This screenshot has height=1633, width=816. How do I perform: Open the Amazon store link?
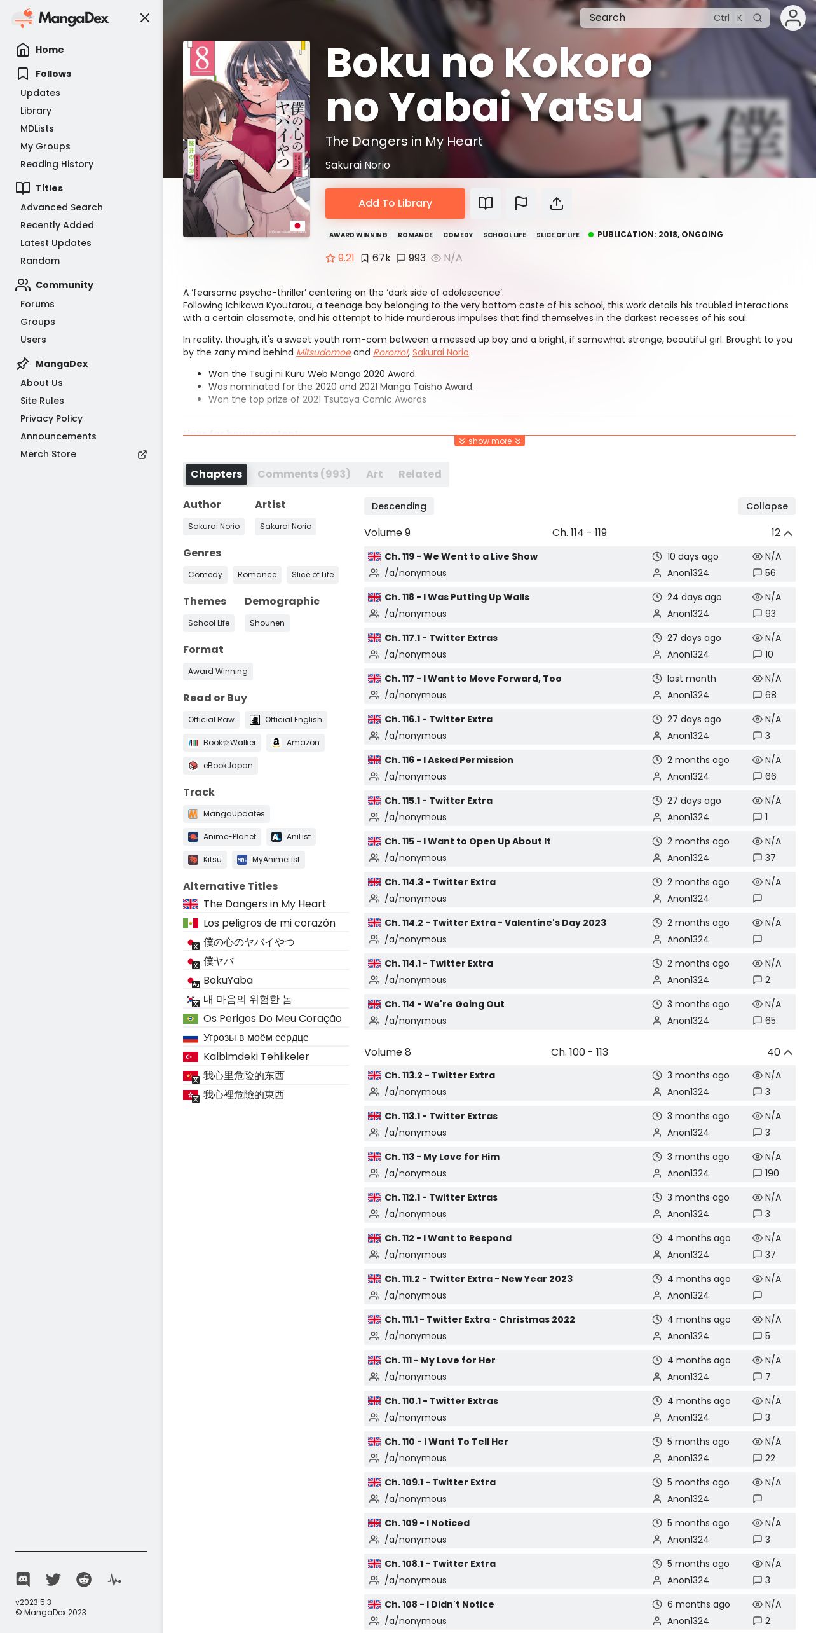click(296, 743)
